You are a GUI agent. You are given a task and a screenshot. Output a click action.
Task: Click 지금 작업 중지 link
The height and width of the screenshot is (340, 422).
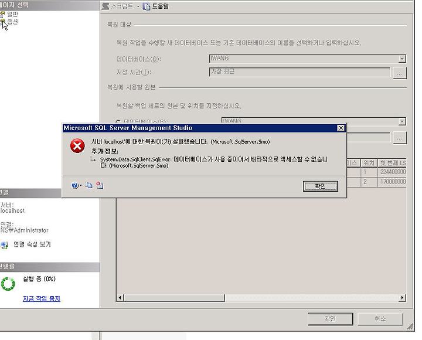pos(42,298)
